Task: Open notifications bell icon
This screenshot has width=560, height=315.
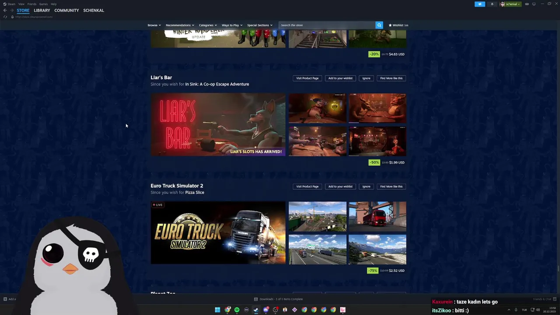Action: coord(492,4)
